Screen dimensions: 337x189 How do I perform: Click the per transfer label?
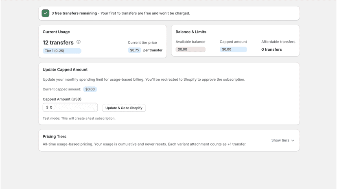tap(153, 50)
